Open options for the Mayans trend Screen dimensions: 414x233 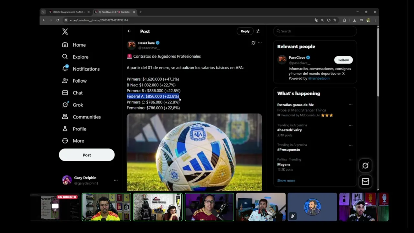(x=350, y=160)
